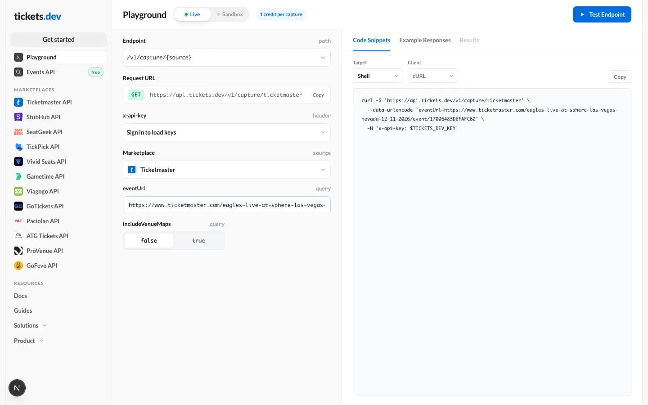
Task: Open the ATG Tickets API icon
Action: (x=18, y=236)
